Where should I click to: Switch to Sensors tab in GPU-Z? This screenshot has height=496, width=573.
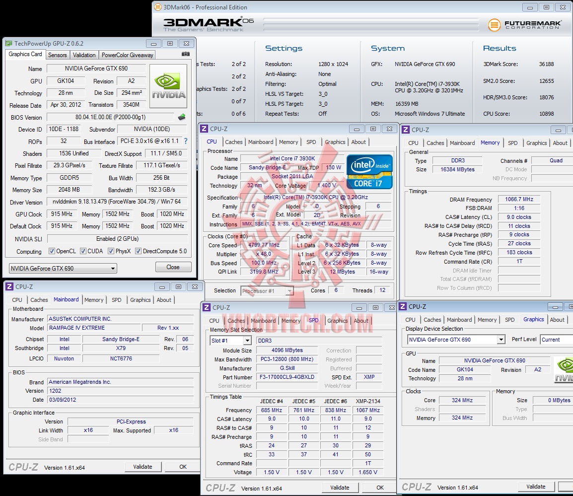coord(58,55)
